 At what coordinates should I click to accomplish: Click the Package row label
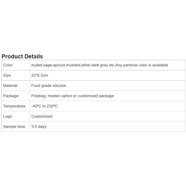click(11, 96)
